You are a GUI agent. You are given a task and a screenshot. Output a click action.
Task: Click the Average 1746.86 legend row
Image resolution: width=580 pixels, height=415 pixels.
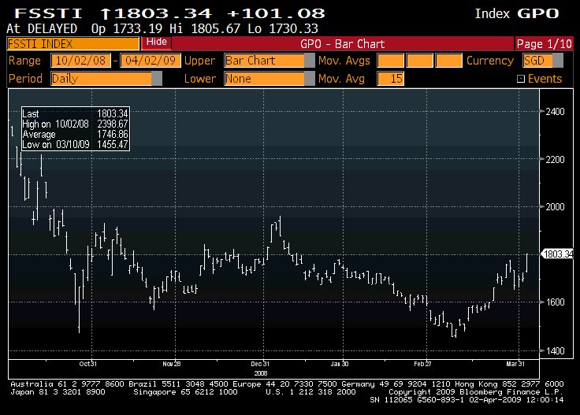tap(75, 134)
